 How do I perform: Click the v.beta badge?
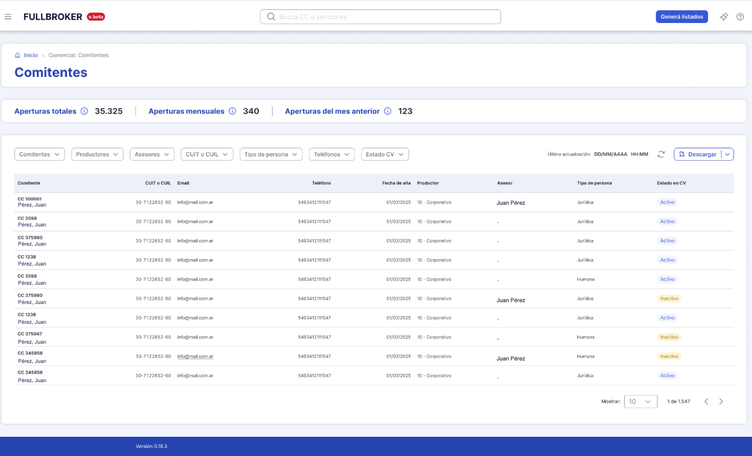point(96,17)
